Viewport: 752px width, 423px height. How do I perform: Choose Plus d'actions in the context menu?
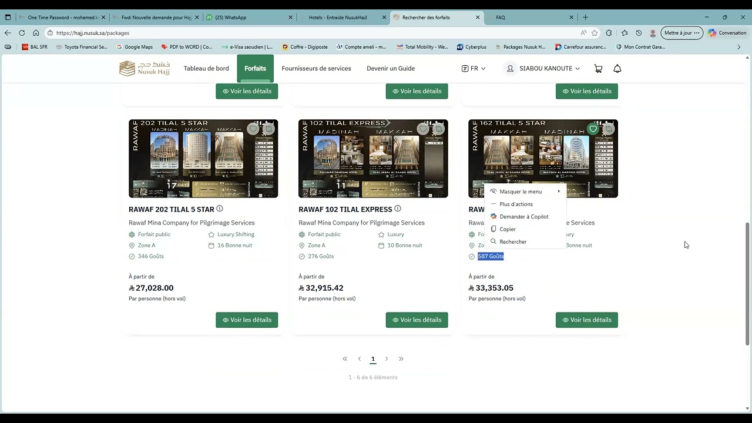tap(525, 204)
